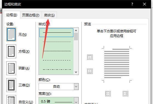Click the 无(N) label
The height and width of the screenshot is (104, 153).
[23, 35]
